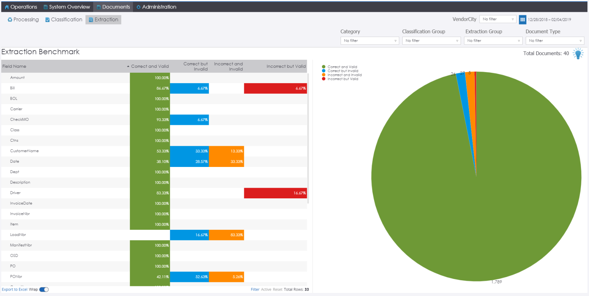Image resolution: width=589 pixels, height=296 pixels.
Task: Sort by the Correct and Valid column header
Action: click(150, 66)
